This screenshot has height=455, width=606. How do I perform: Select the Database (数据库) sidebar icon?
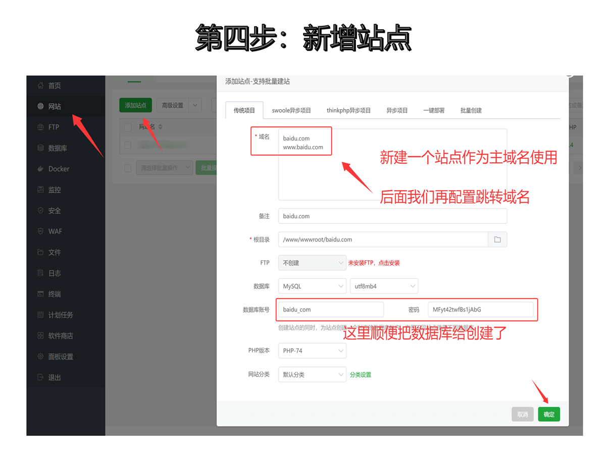click(40, 148)
